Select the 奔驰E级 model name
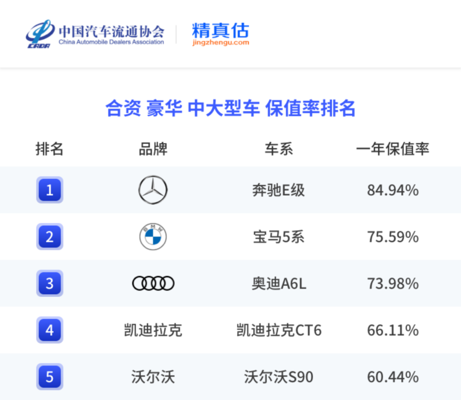The height and width of the screenshot is (400, 461). pyautogui.click(x=279, y=190)
